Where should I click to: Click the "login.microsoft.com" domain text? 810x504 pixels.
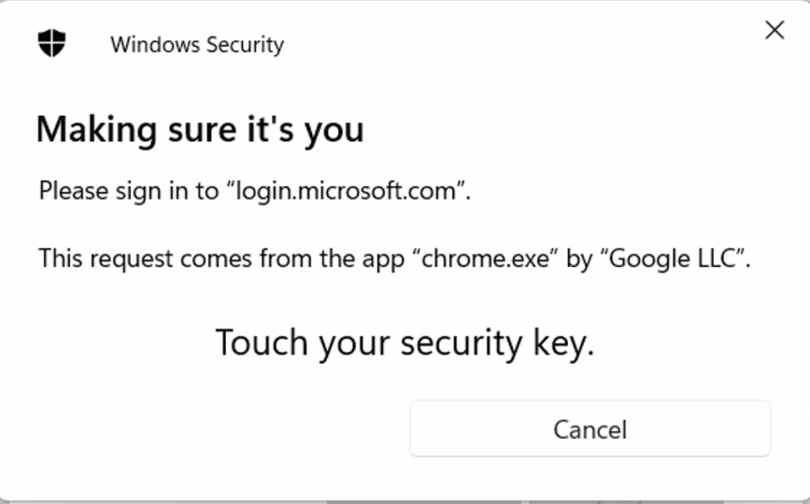pyautogui.click(x=350, y=192)
